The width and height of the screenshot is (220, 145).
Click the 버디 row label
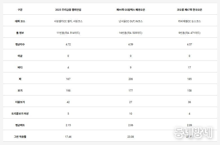point(20,68)
